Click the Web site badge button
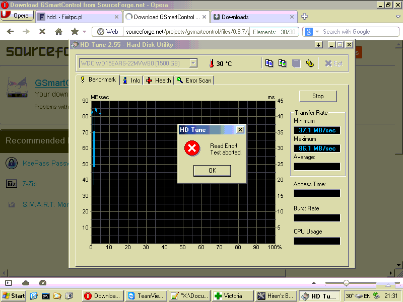Viewport: 403px width, 302px height. [x=107, y=32]
